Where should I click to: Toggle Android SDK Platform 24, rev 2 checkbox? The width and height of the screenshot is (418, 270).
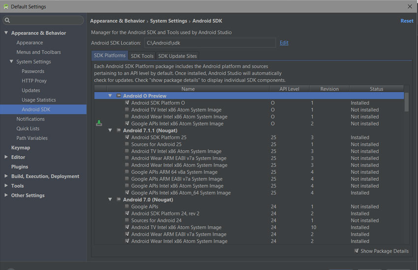click(x=127, y=214)
